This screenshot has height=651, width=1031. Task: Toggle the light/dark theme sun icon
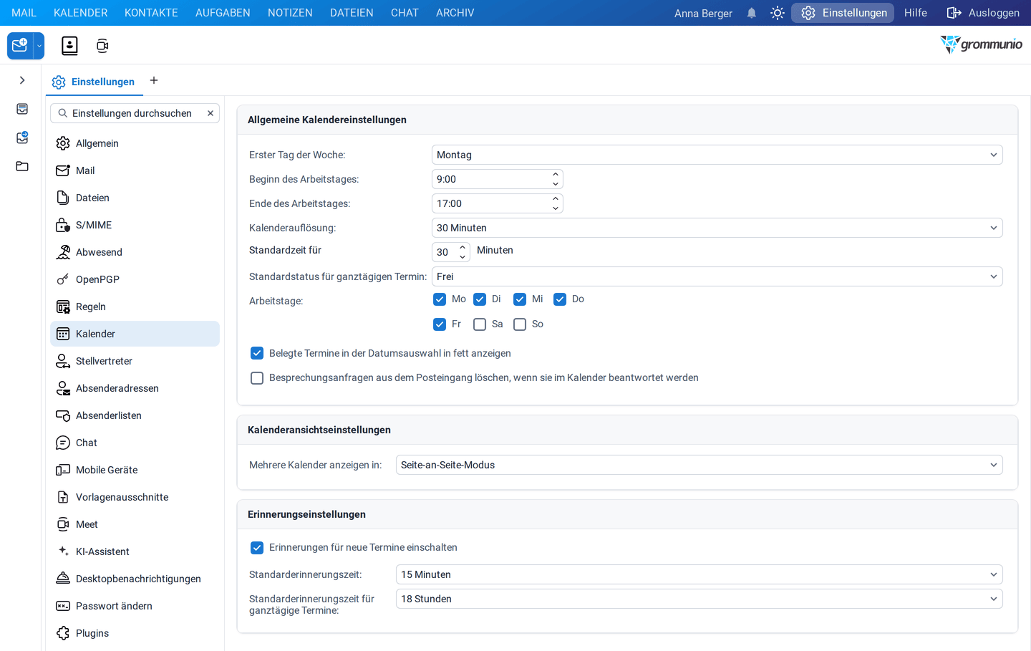[778, 13]
